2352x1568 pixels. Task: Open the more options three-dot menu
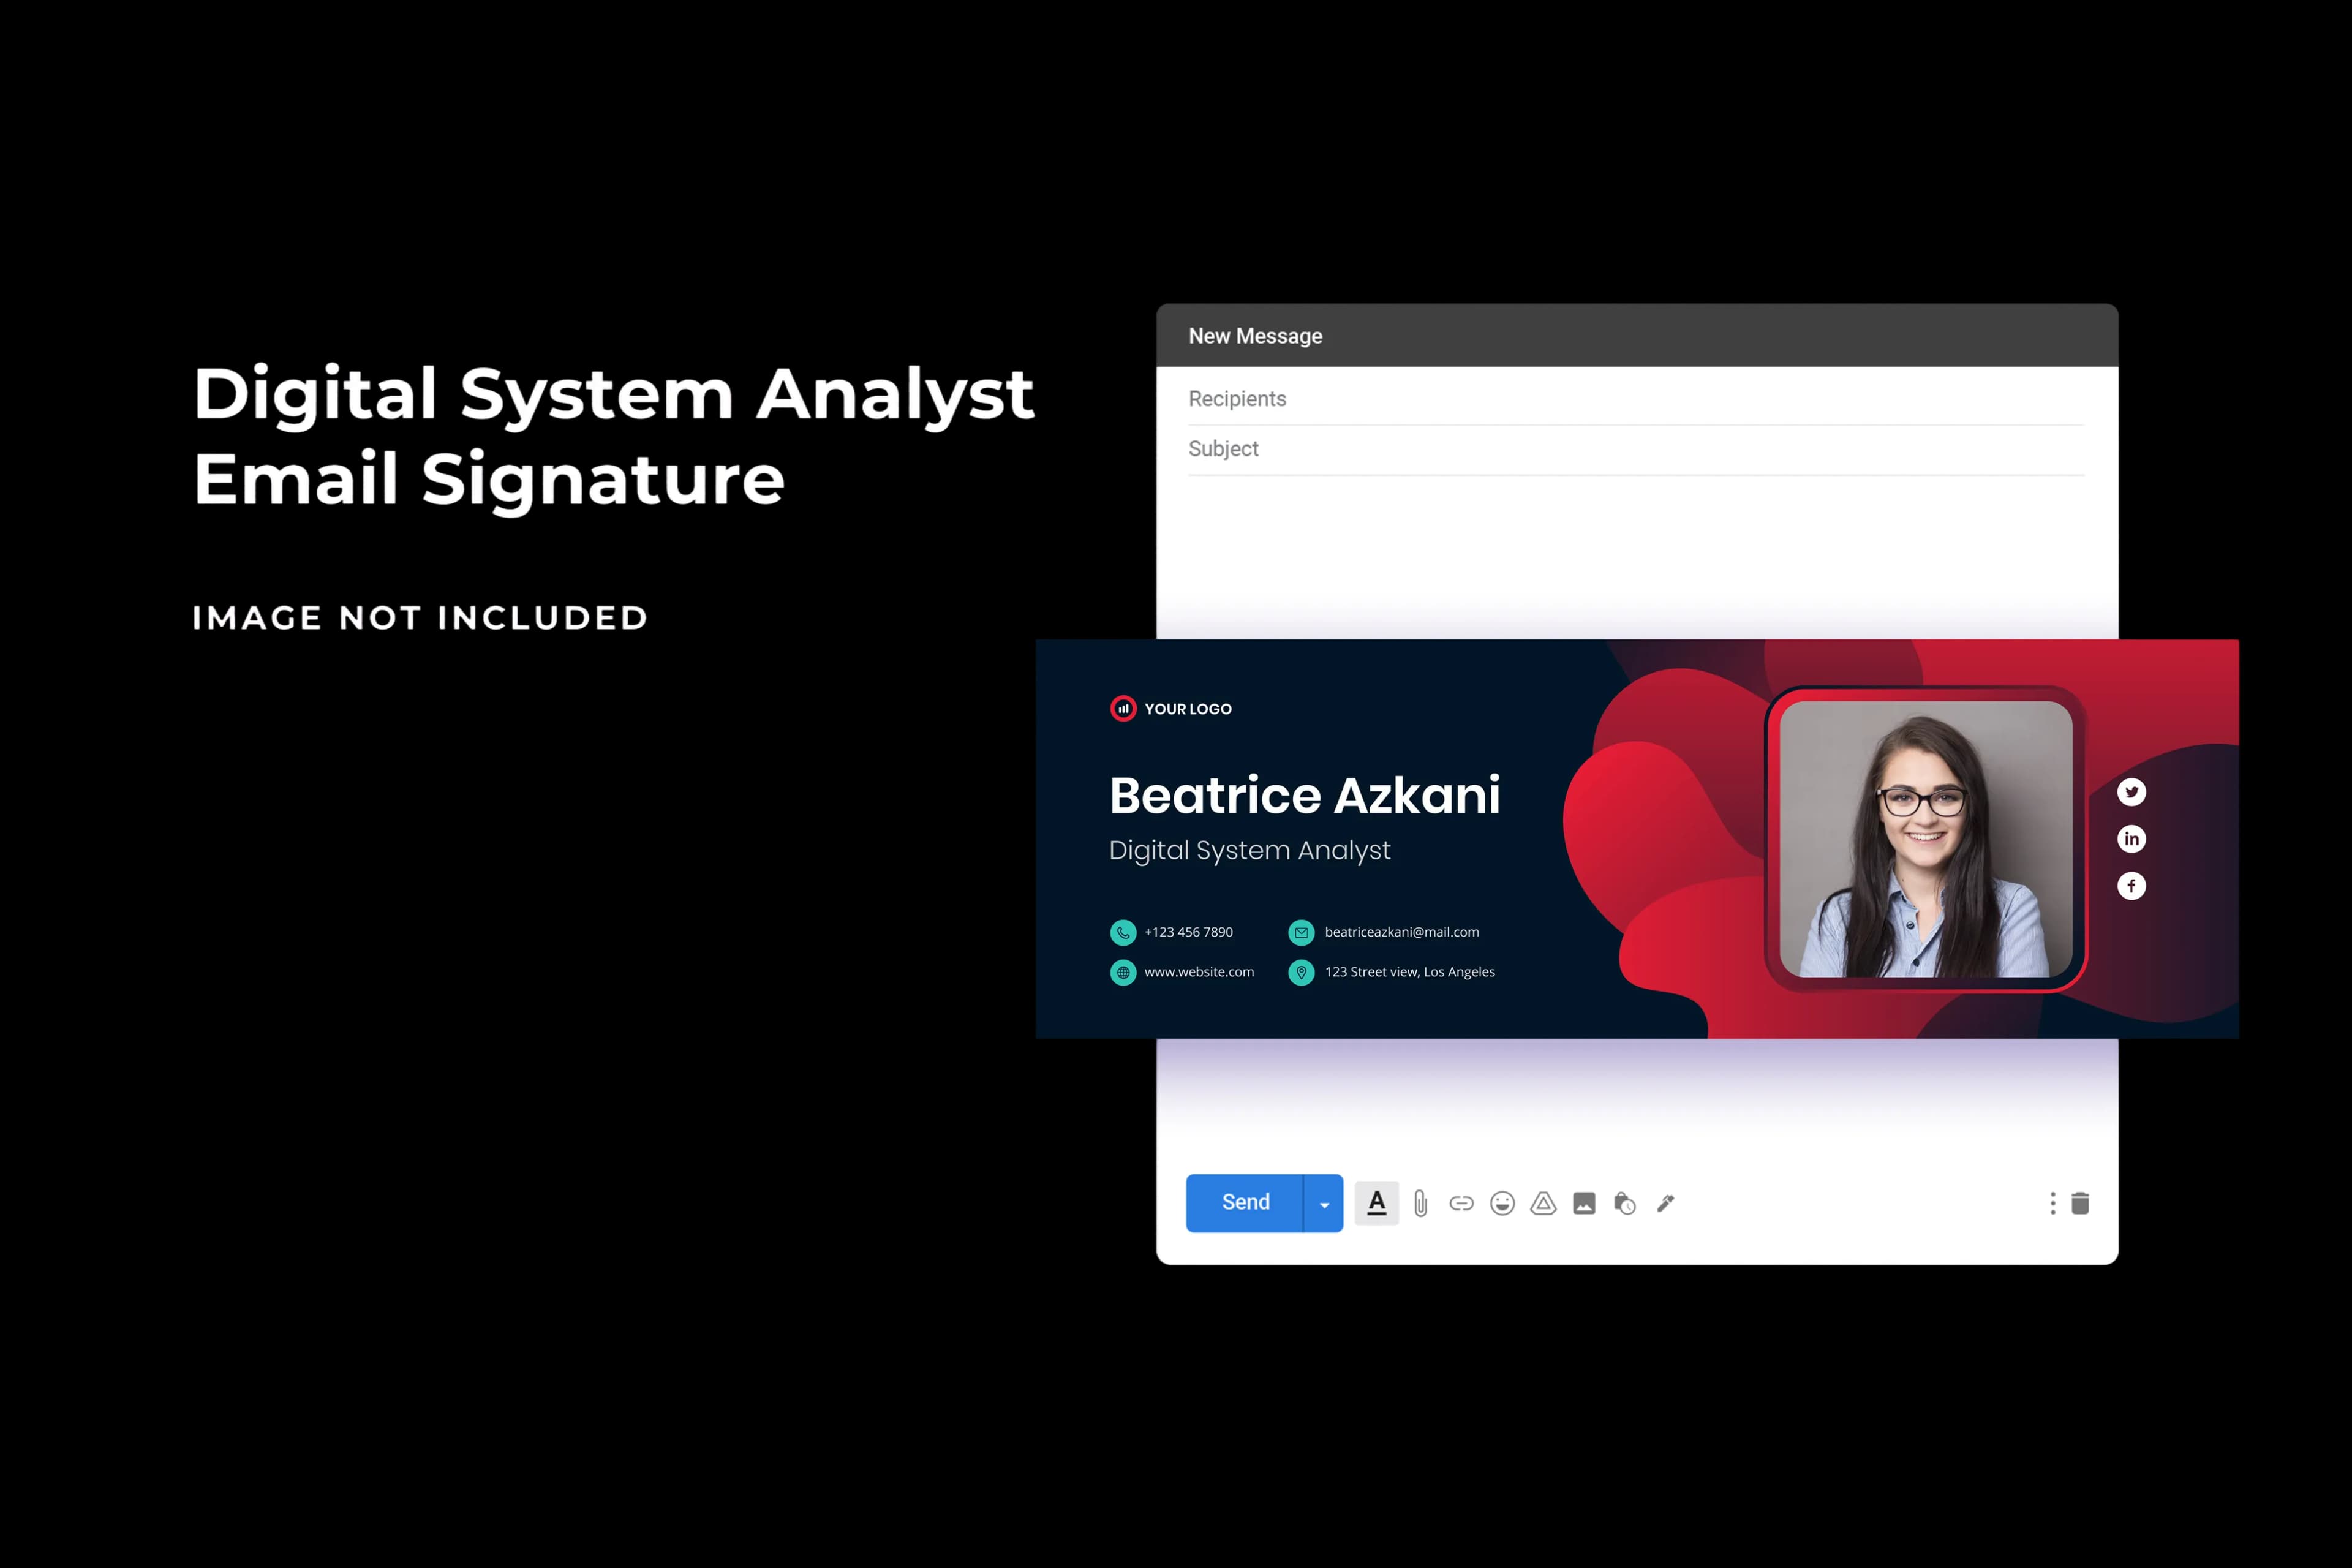[2053, 1204]
